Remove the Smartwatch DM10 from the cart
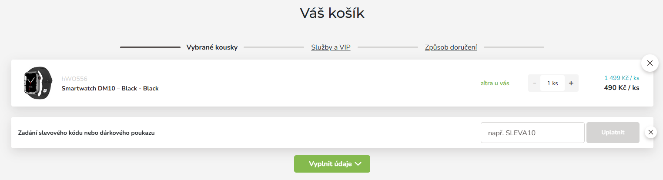The height and width of the screenshot is (180, 663). point(650,63)
